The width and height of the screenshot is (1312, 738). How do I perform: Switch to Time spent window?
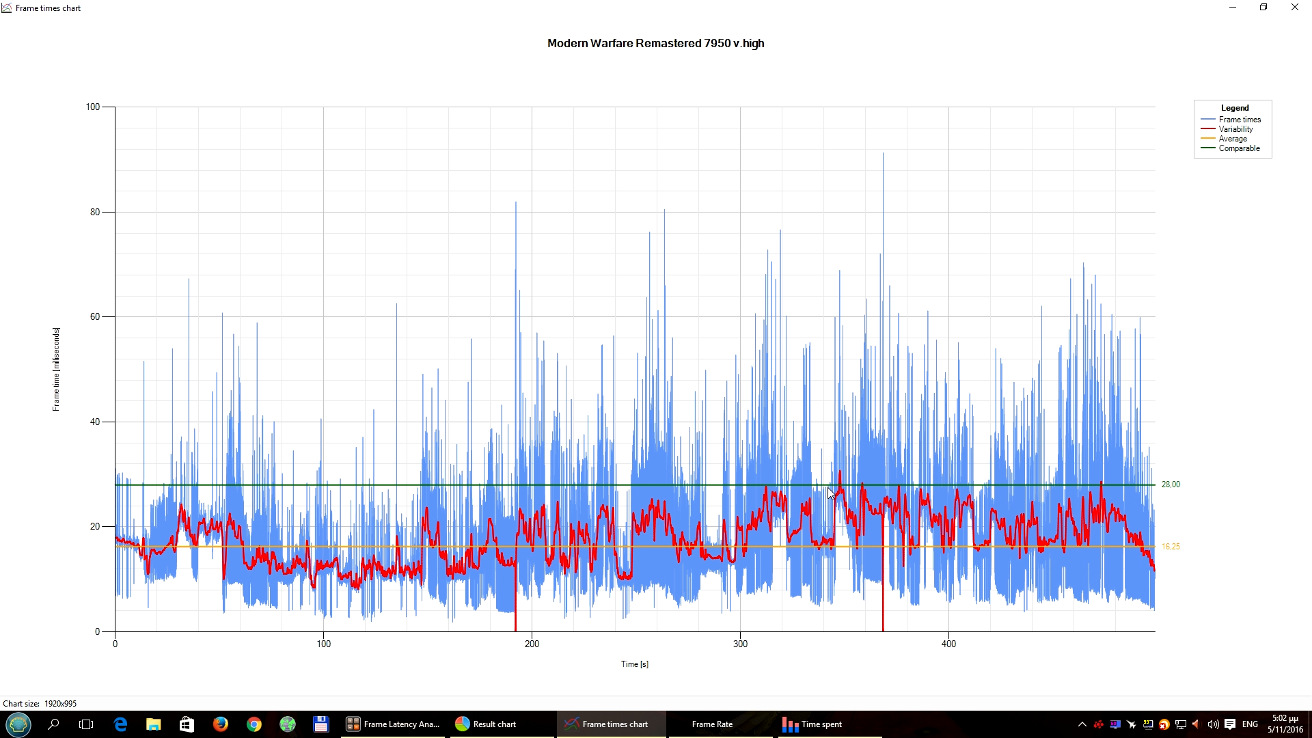tap(830, 724)
